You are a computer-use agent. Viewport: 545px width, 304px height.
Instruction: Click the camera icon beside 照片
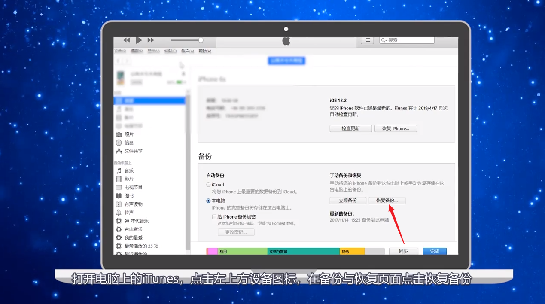pos(119,134)
